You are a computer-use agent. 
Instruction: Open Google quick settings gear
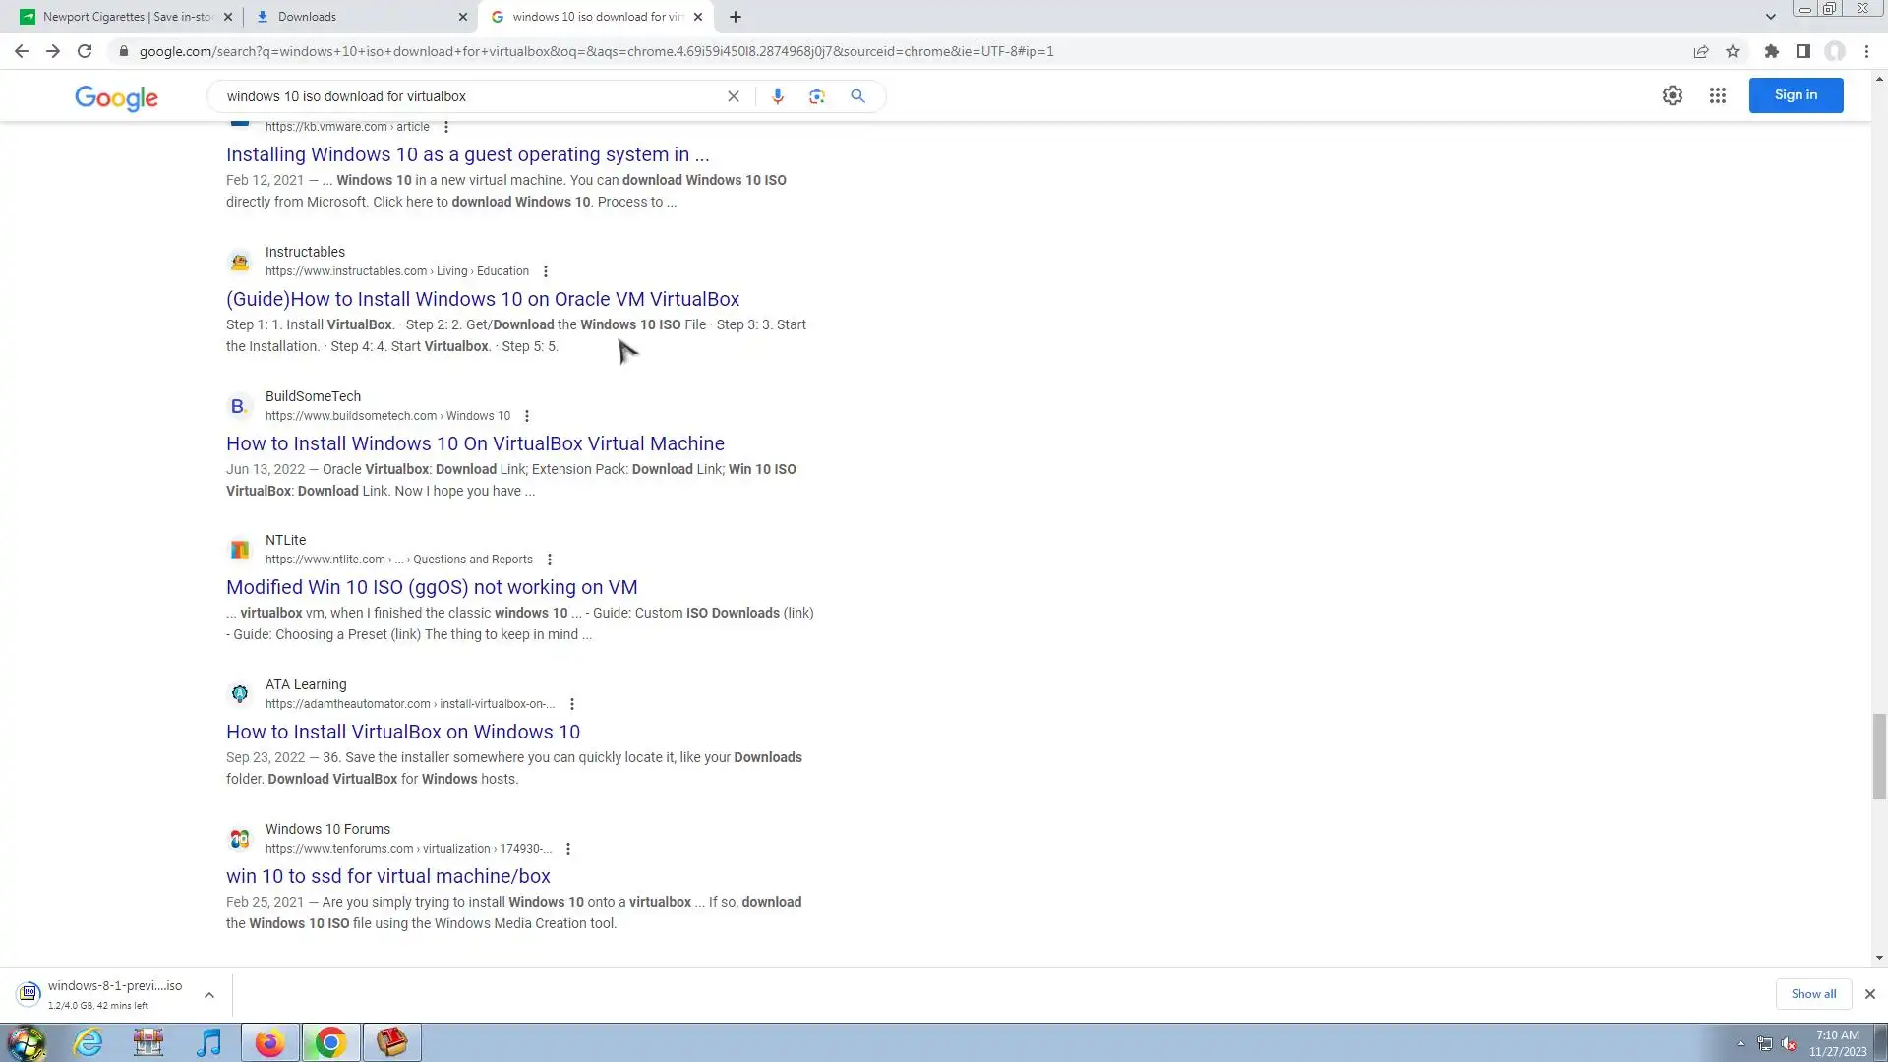coord(1672,95)
